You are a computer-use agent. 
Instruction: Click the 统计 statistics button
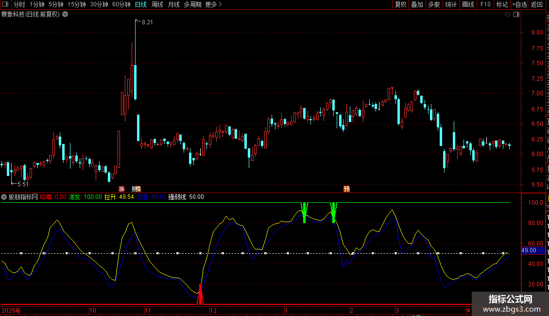(451, 4)
